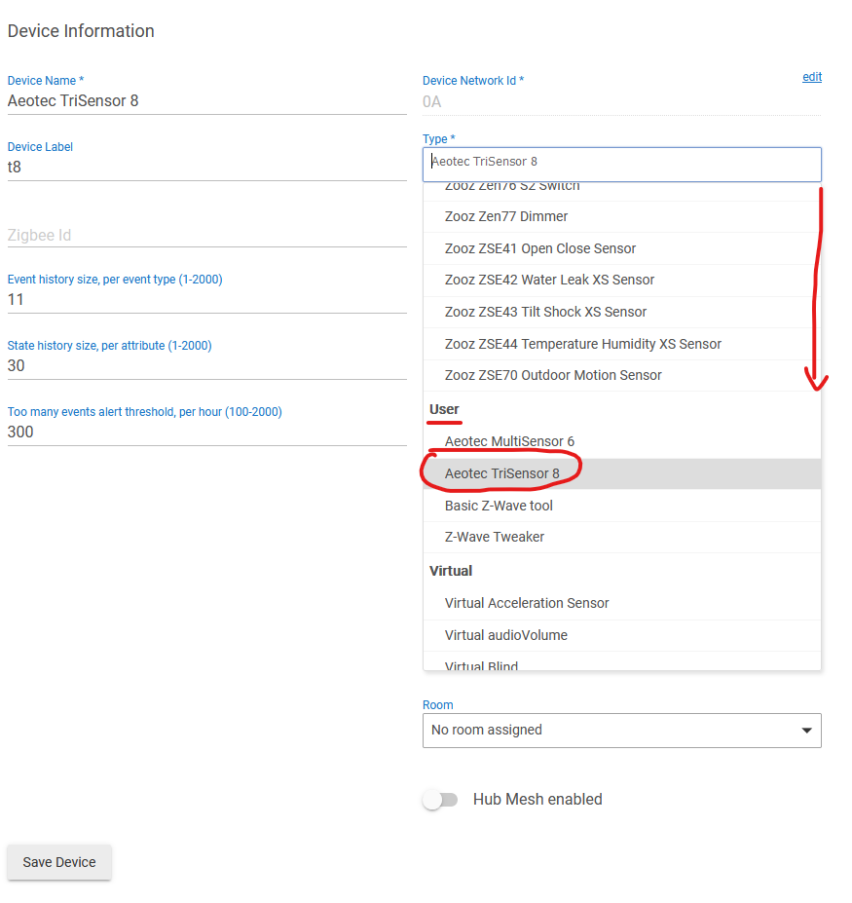Select Virtual audioVolume driver
Screen dimensions: 852x903
[x=622, y=635]
